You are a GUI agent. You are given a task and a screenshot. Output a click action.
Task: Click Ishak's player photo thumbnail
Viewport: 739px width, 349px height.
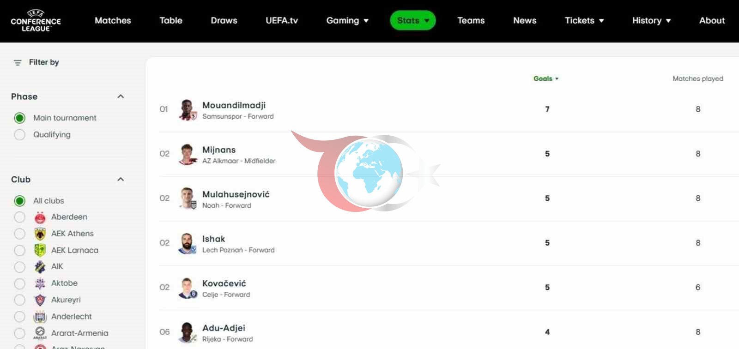(187, 243)
